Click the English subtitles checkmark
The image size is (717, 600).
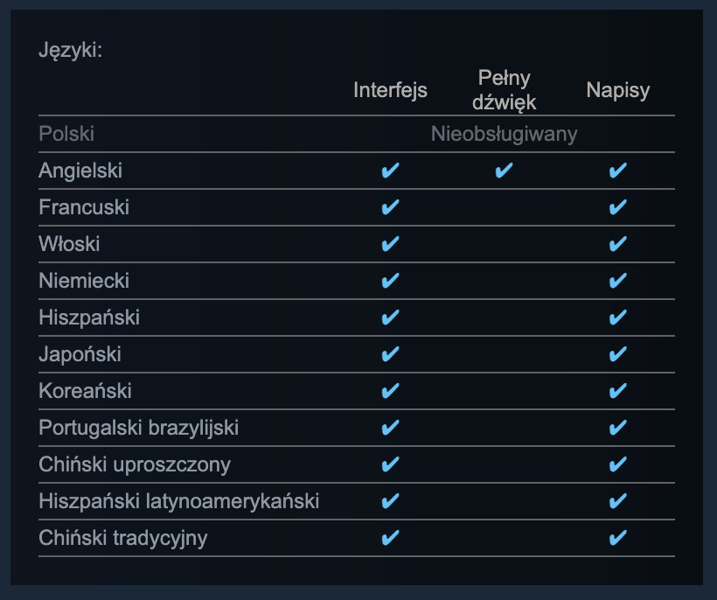point(617,171)
